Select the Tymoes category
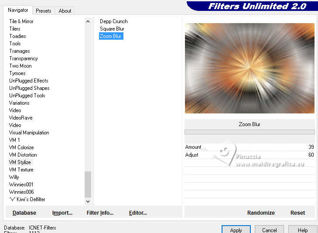Screen dimensions: 318x233 coord(17,73)
